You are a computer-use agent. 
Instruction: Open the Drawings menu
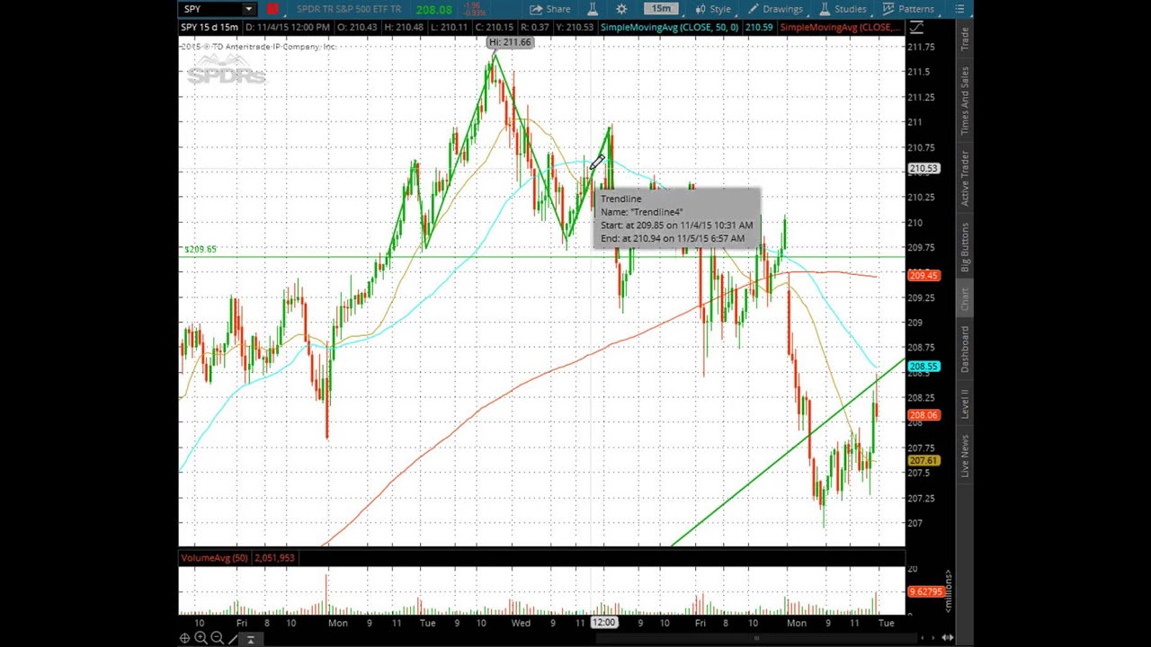coord(777,9)
